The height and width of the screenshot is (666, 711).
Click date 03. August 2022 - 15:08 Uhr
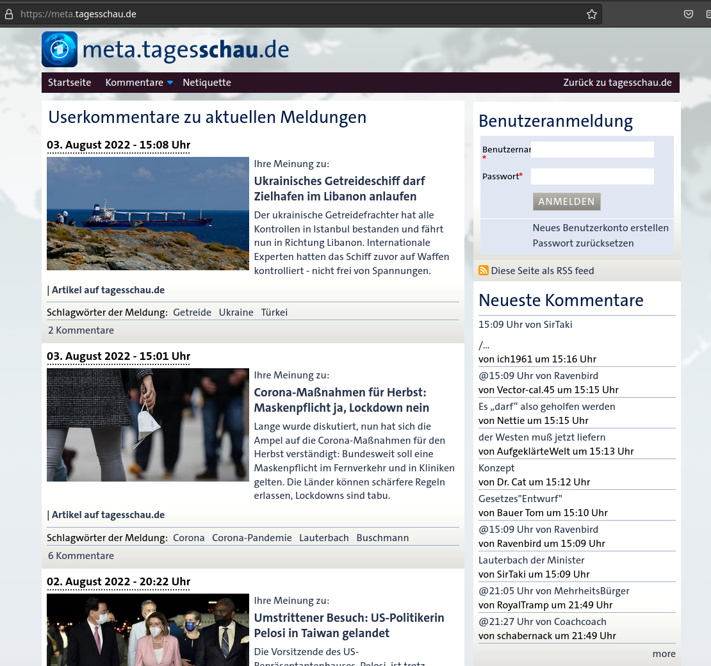tap(118, 145)
